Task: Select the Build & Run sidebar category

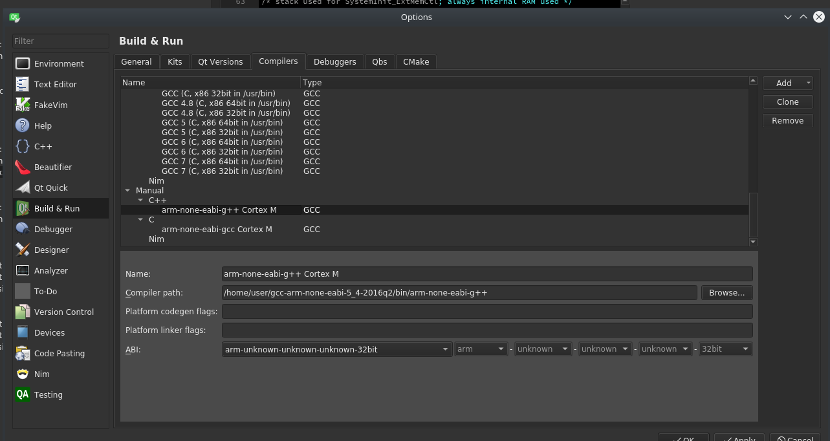Action: click(x=61, y=208)
